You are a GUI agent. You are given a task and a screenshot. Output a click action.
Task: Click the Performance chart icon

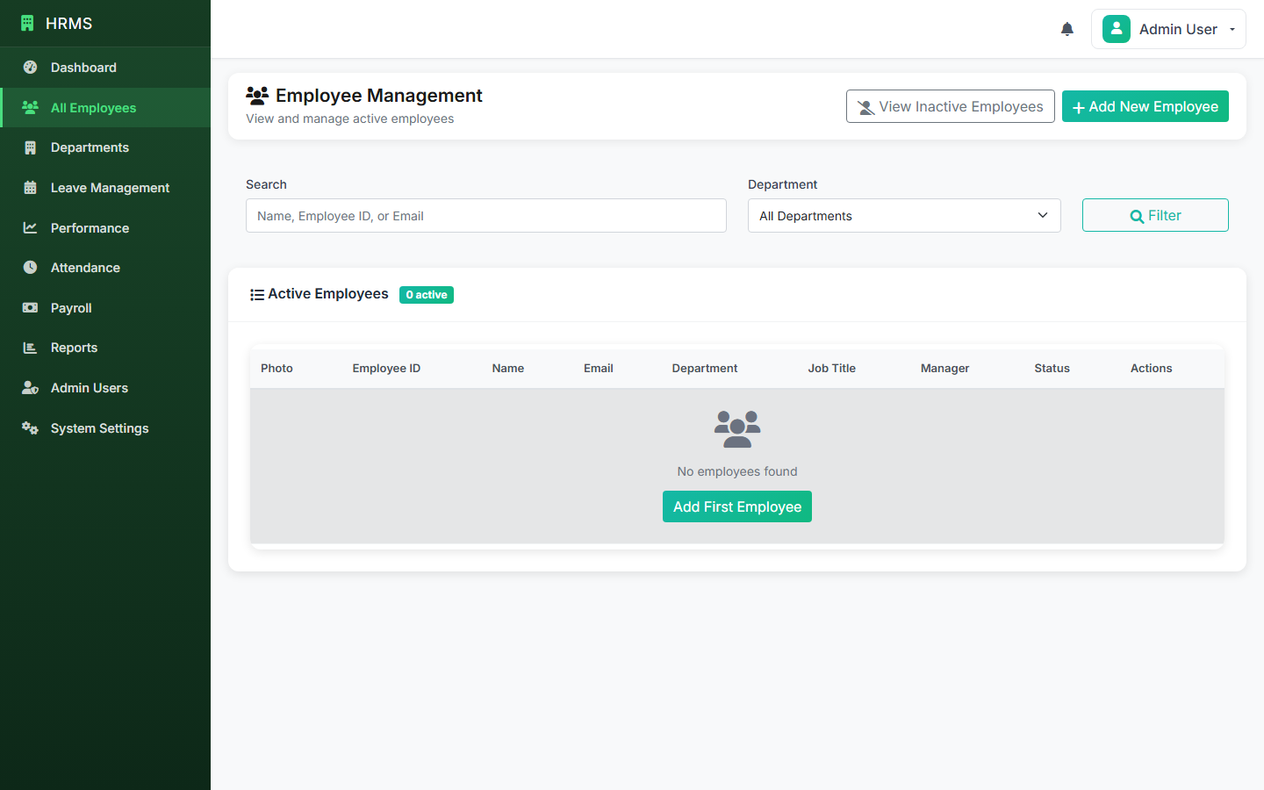[x=30, y=227]
